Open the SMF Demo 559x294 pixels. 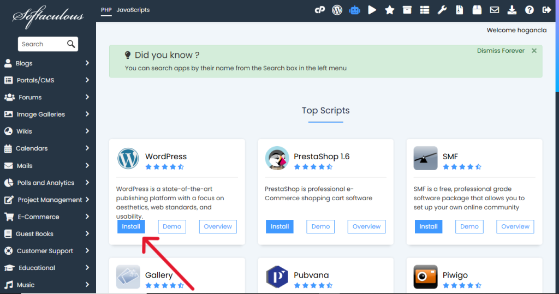click(x=469, y=227)
